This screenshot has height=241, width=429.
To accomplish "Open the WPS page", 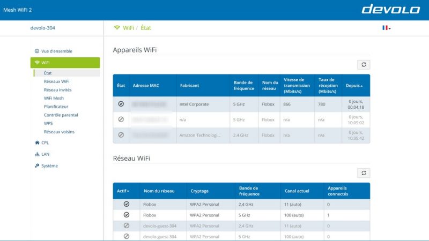I will pyautogui.click(x=48, y=123).
